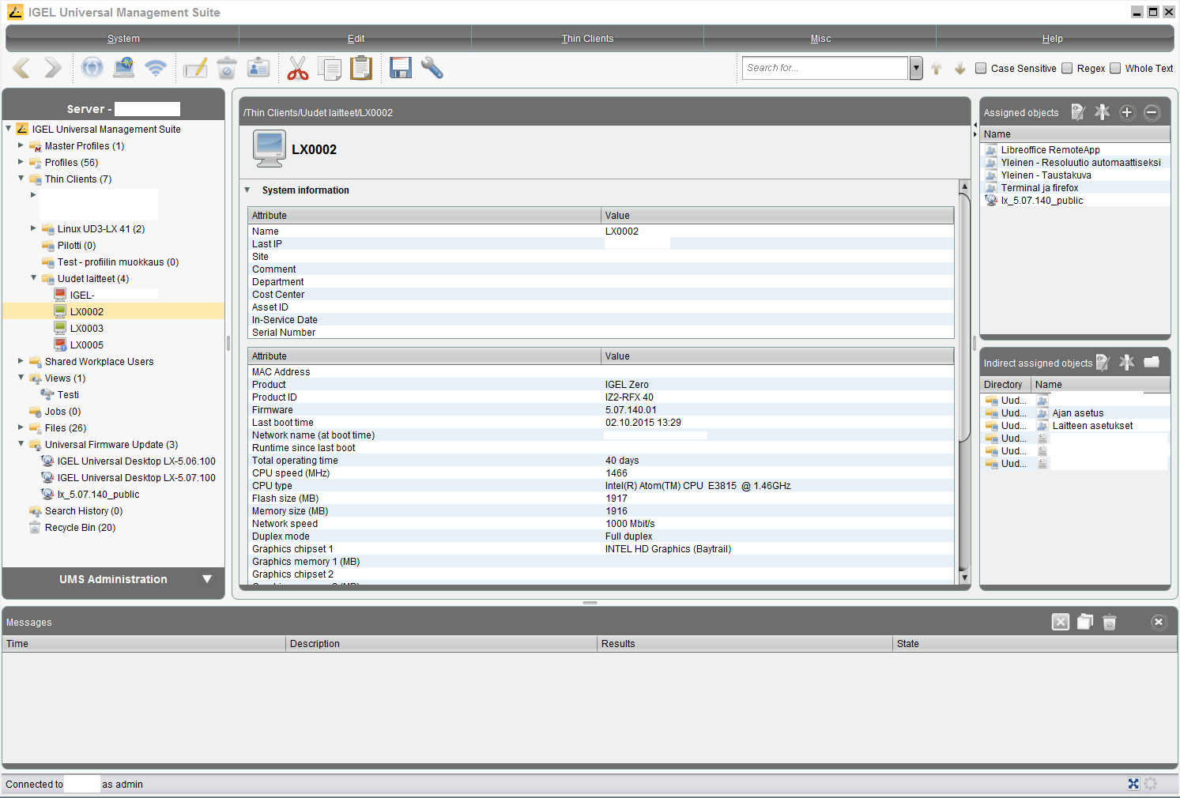Image resolution: width=1180 pixels, height=798 pixels.
Task: Click the refresh globe toolbar icon
Action: (92, 68)
